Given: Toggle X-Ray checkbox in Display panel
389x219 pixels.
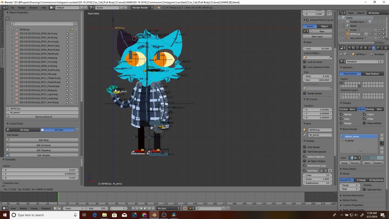Looking at the screenshot, I should (364, 119).
